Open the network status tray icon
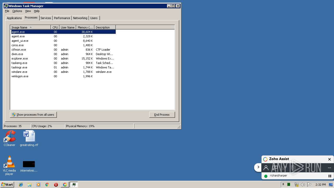 [296, 185]
